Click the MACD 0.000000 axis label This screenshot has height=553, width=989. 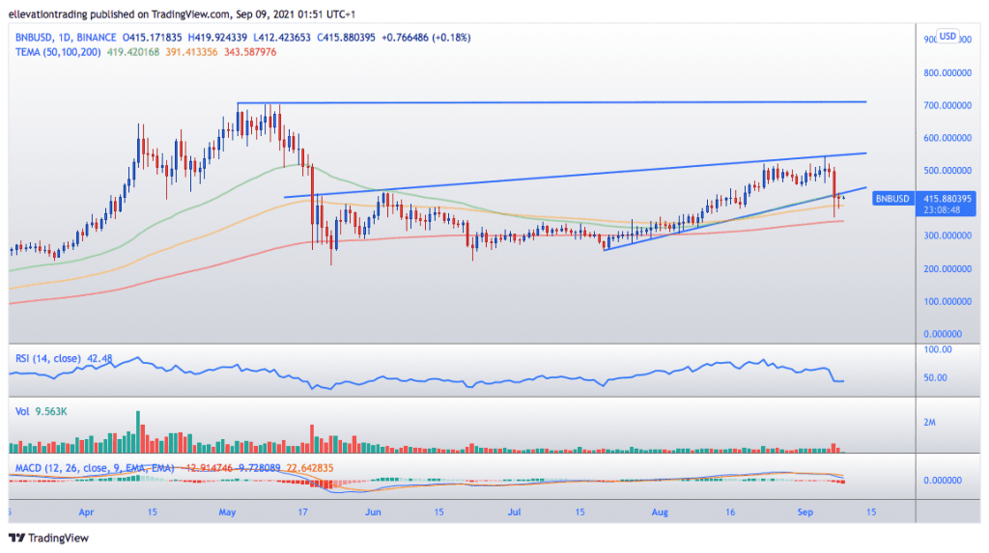pyautogui.click(x=943, y=481)
